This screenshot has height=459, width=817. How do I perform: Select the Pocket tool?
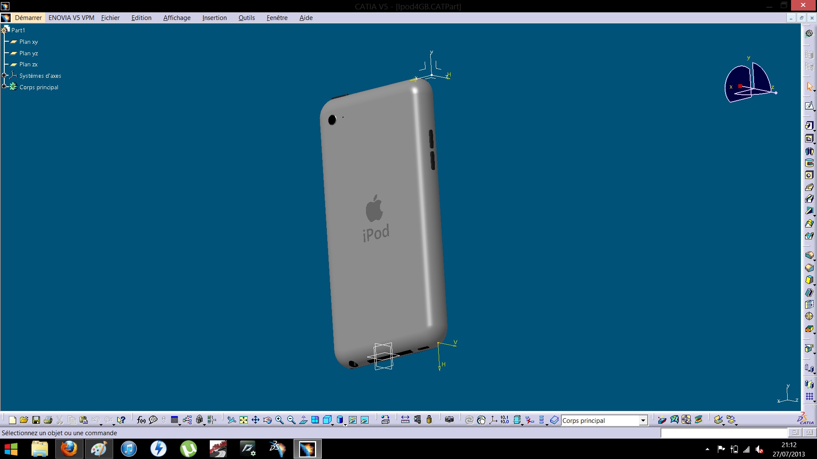[809, 139]
